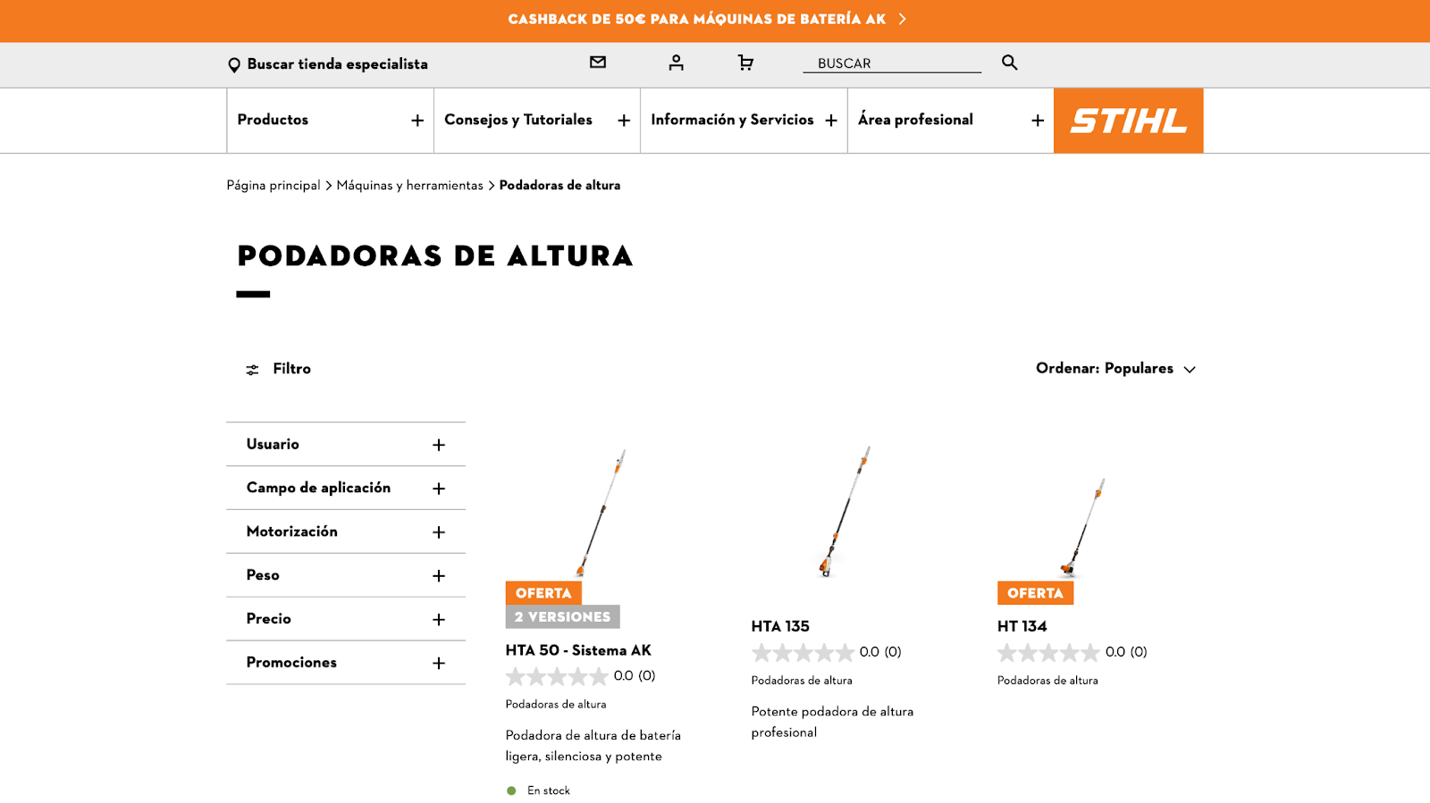Click the HTA 135 description text
This screenshot has width=1430, height=803.
click(x=832, y=722)
